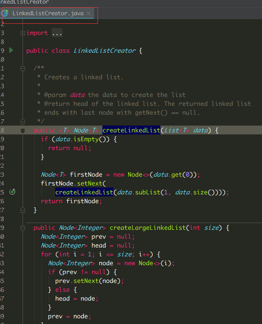This screenshot has height=324, width=262.
Task: Click the 'prev = node;' assignment
Action: 70,316
